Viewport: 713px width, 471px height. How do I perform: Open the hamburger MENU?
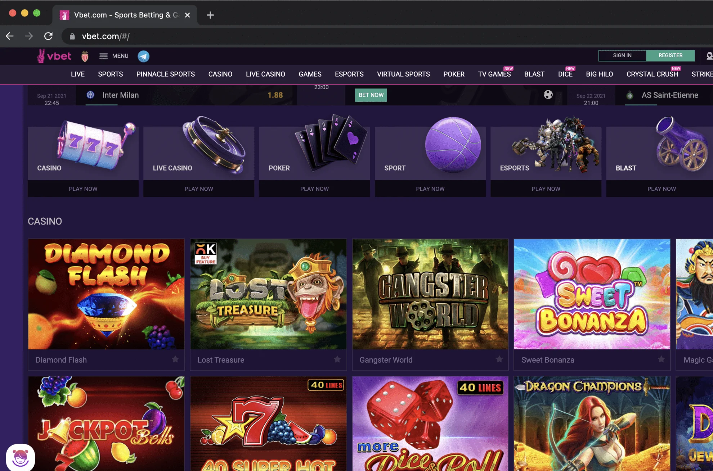tap(114, 56)
